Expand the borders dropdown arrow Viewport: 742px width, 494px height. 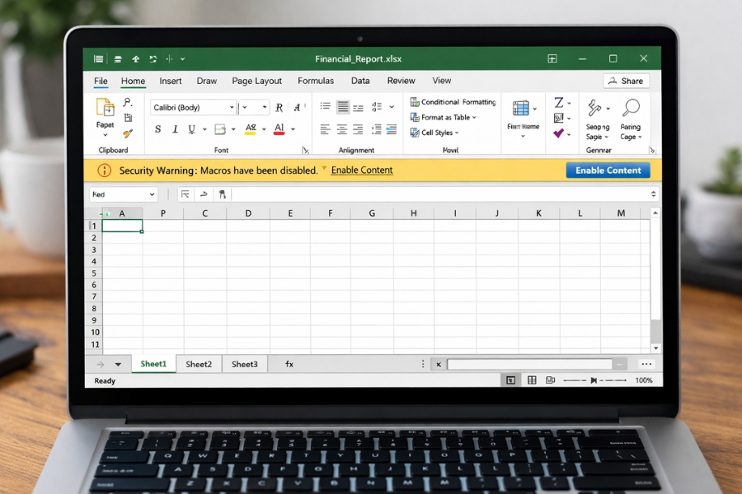pos(233,129)
